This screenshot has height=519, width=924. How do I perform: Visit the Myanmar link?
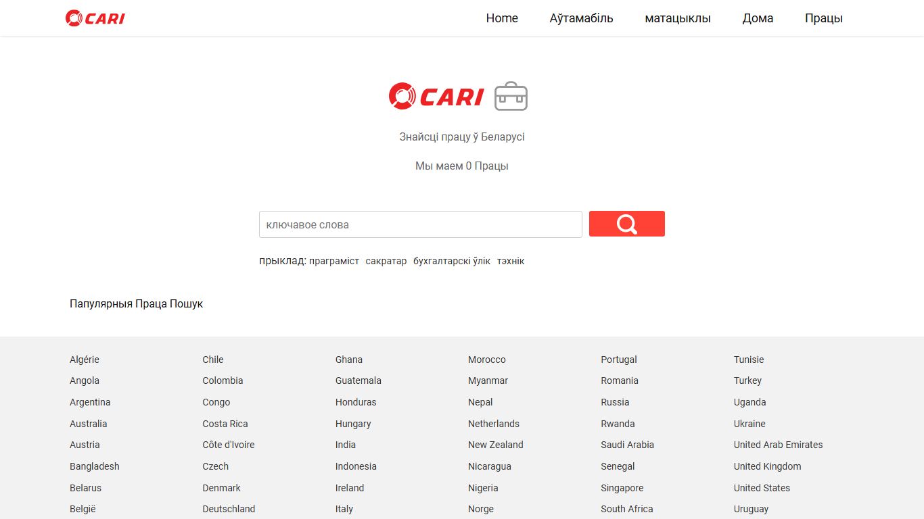click(x=488, y=380)
